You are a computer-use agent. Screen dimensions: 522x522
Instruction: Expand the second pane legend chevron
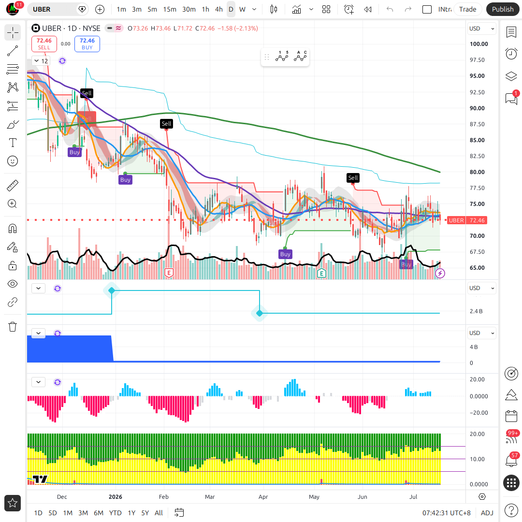click(x=38, y=288)
